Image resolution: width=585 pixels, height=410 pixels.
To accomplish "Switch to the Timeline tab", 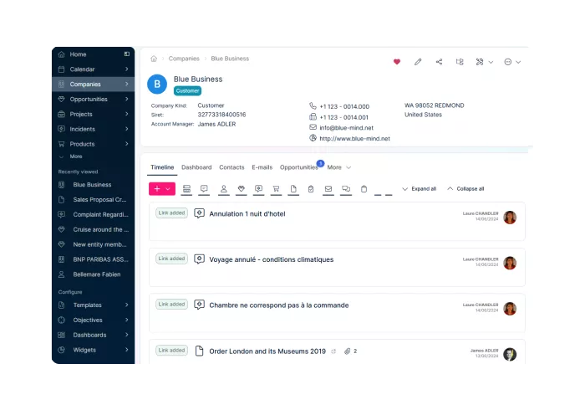I will click(x=162, y=167).
